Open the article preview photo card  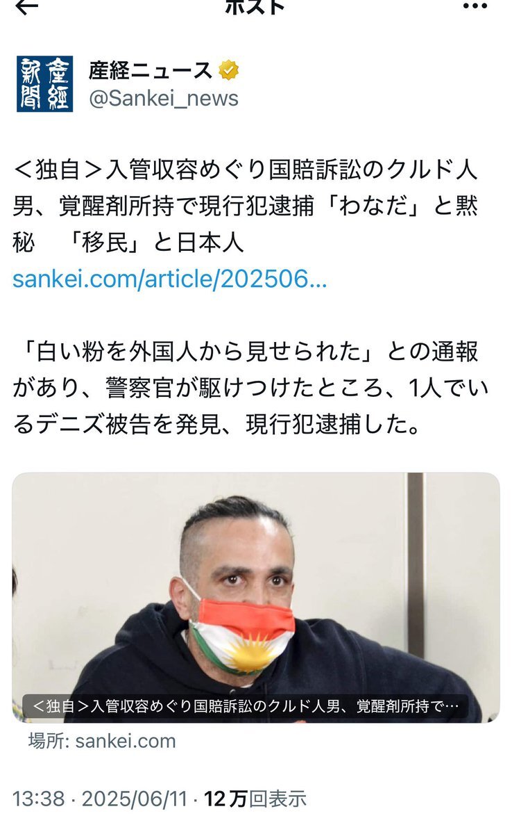tap(256, 598)
